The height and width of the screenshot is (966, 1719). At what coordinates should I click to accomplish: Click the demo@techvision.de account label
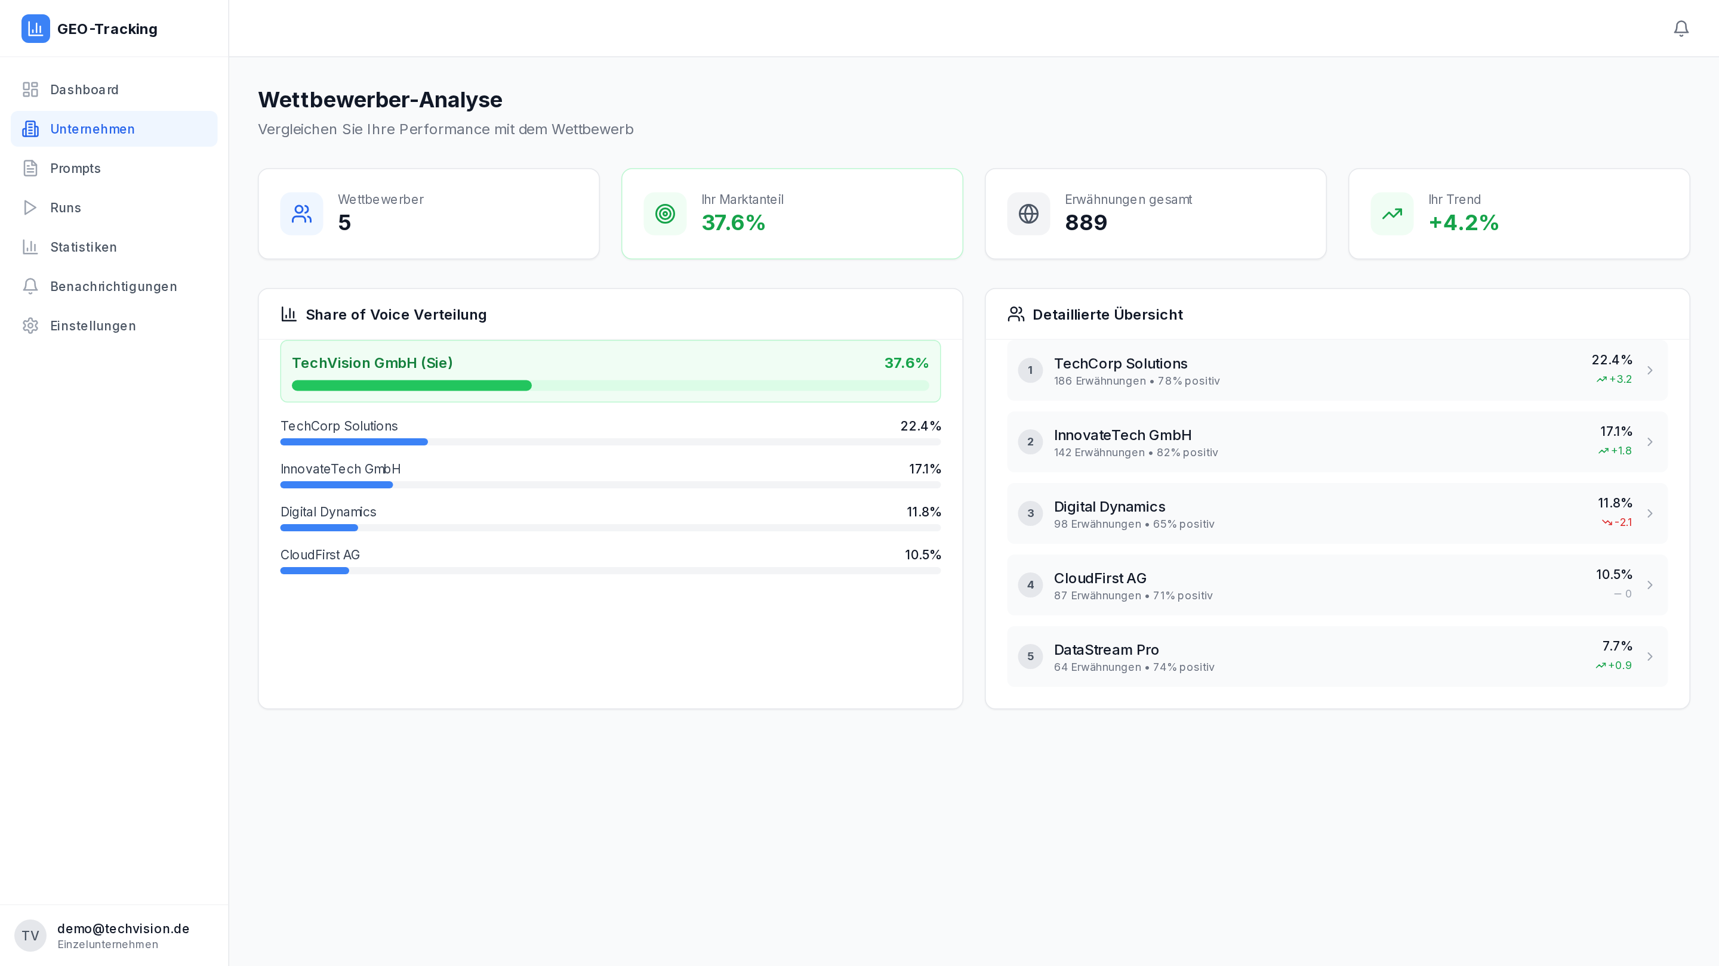coord(124,928)
